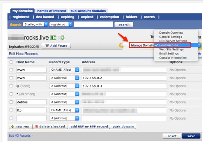
Task: Check the box for 192.168.0.2 record
Action: [11, 78]
